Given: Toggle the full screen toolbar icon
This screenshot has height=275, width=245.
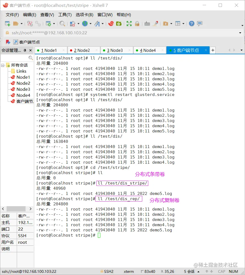Looking at the screenshot, I should tap(129, 24).
